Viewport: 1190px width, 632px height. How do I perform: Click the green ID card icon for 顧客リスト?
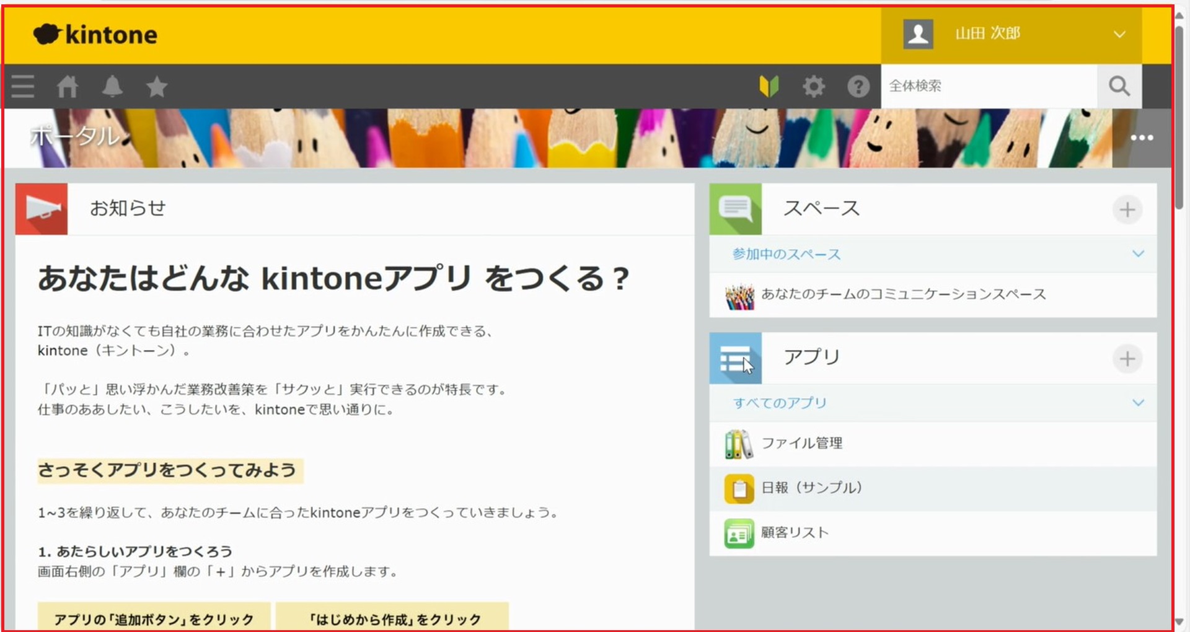pos(739,533)
